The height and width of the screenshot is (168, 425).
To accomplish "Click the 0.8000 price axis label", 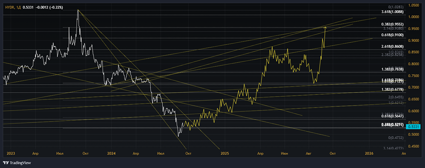I will click(414, 64).
